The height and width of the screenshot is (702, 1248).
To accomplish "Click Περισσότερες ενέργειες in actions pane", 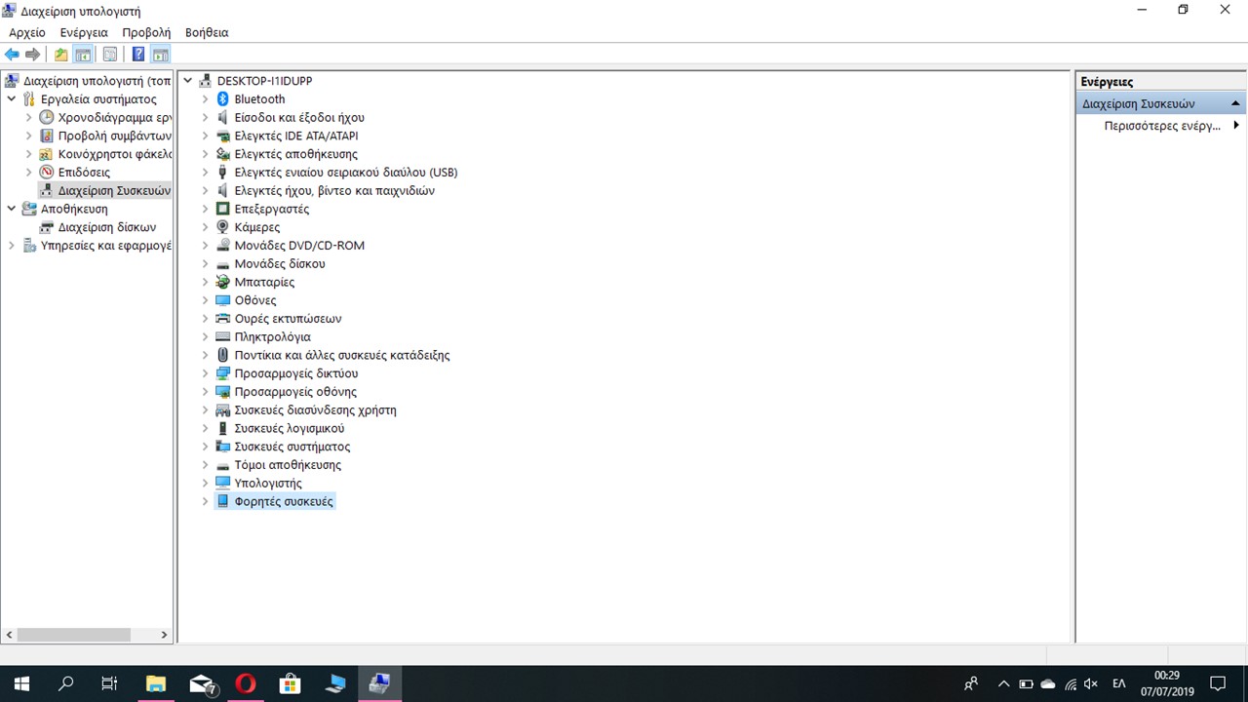I will coord(1162,126).
